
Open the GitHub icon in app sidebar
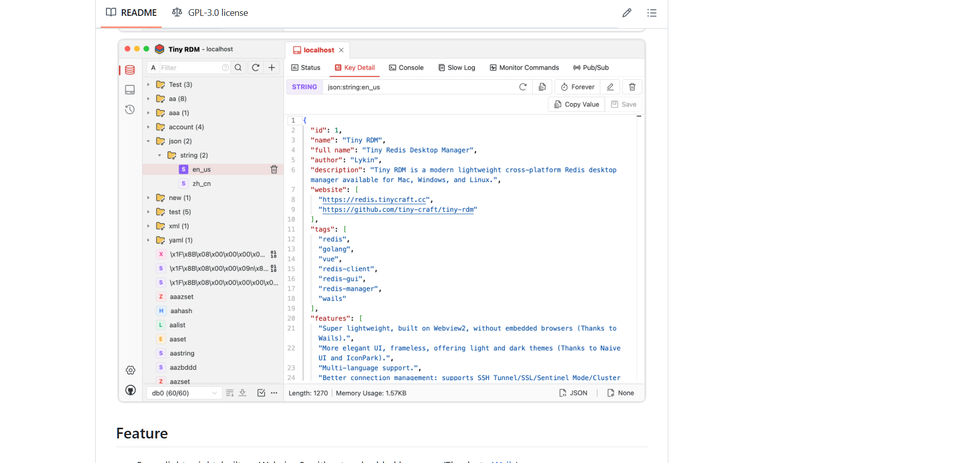pos(130,390)
